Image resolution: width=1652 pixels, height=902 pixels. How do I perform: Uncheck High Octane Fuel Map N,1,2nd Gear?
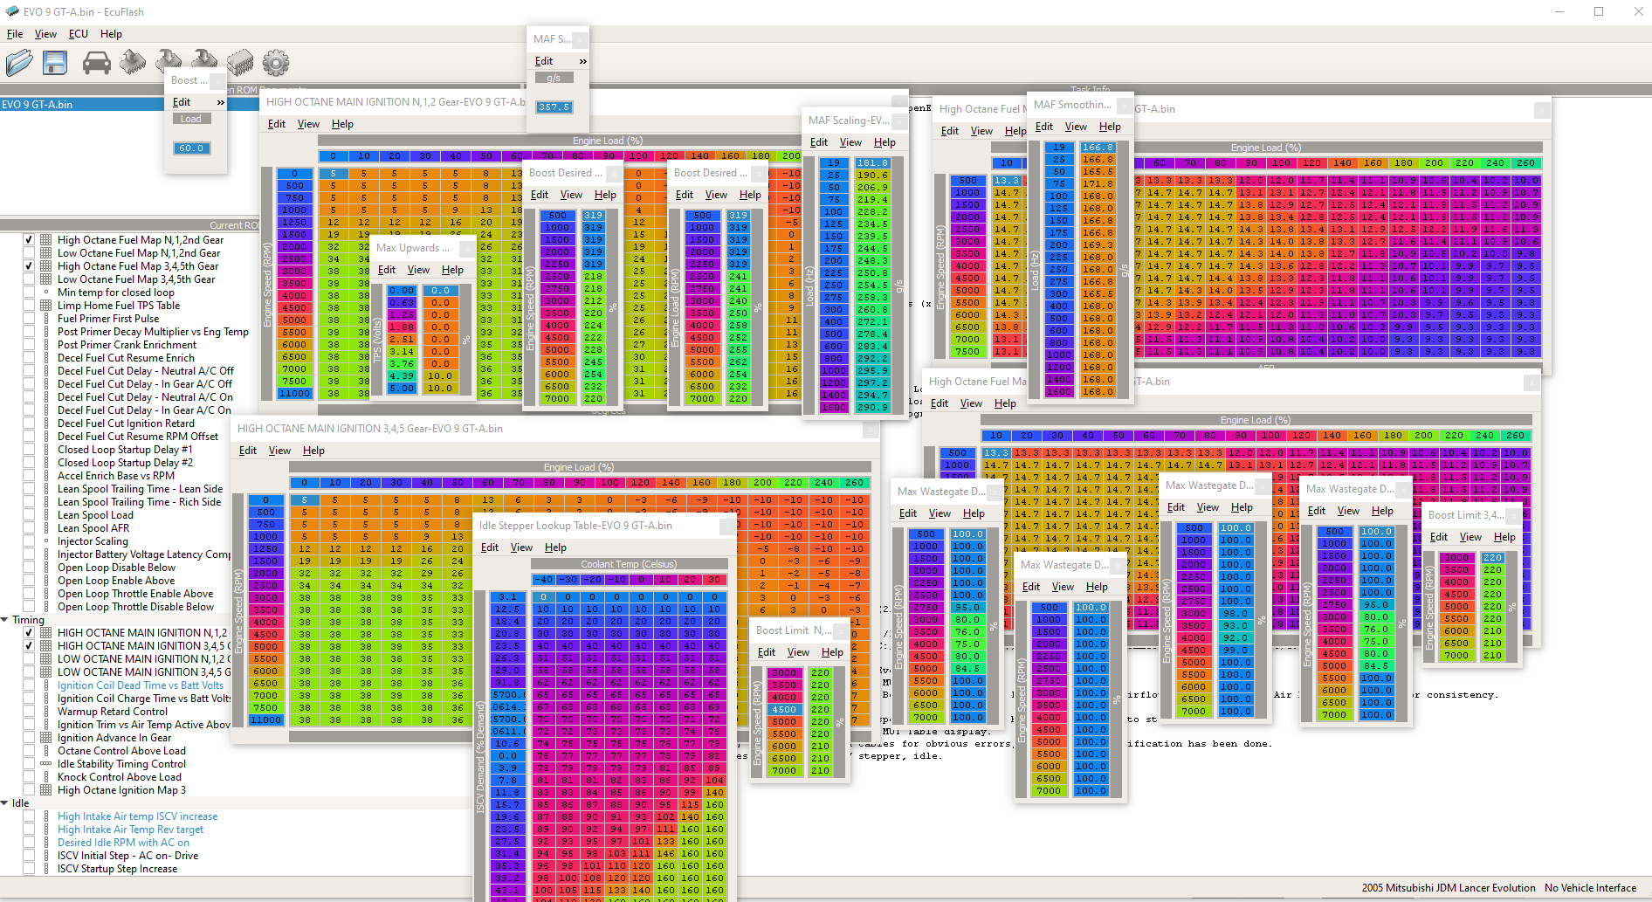pos(29,240)
